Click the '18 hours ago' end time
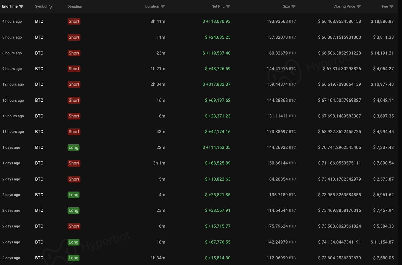The height and width of the screenshot is (265, 402). point(13,132)
